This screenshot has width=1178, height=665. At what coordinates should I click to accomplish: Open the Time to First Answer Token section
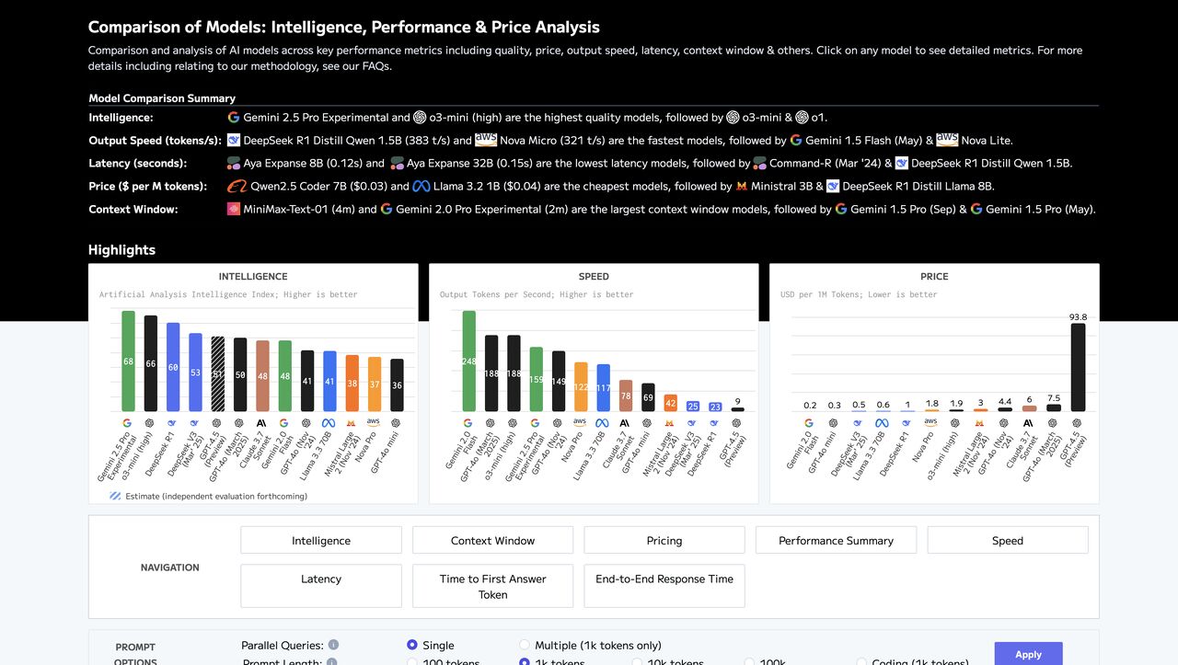[492, 586]
